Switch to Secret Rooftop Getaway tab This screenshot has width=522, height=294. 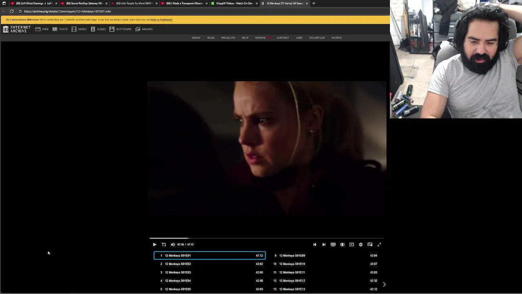pos(84,3)
